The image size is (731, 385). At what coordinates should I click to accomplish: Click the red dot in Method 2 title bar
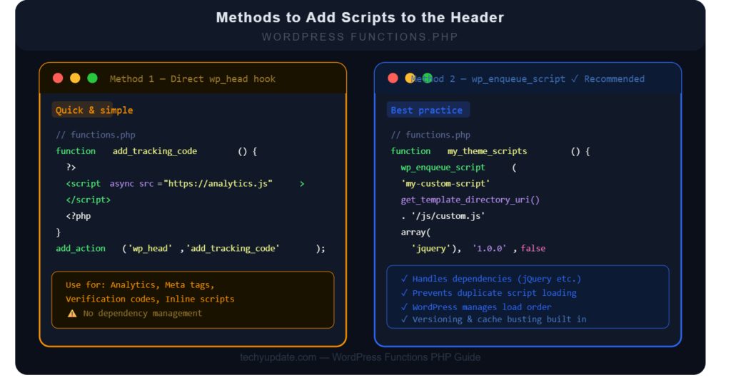(393, 78)
